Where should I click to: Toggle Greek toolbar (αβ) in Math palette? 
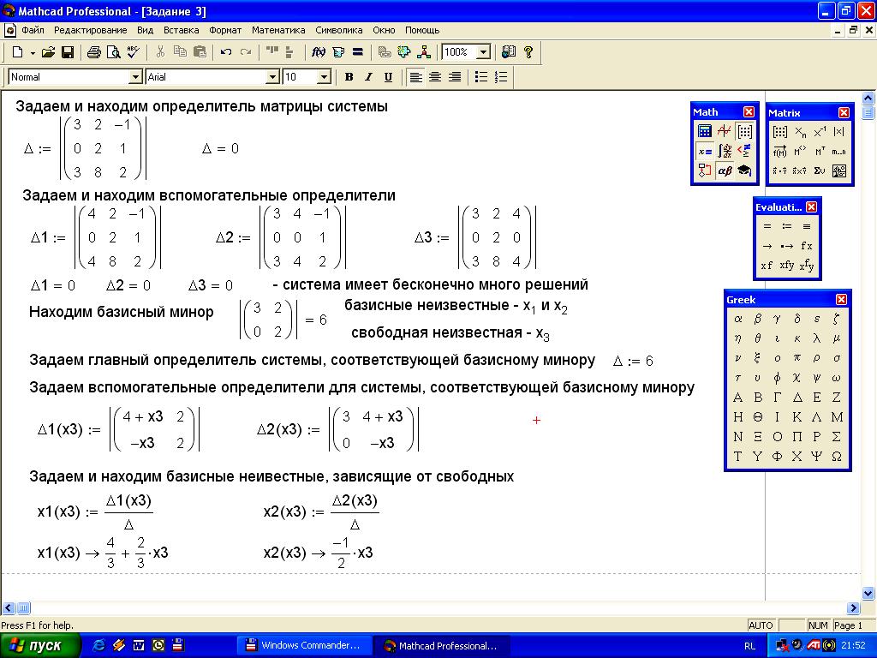click(725, 170)
